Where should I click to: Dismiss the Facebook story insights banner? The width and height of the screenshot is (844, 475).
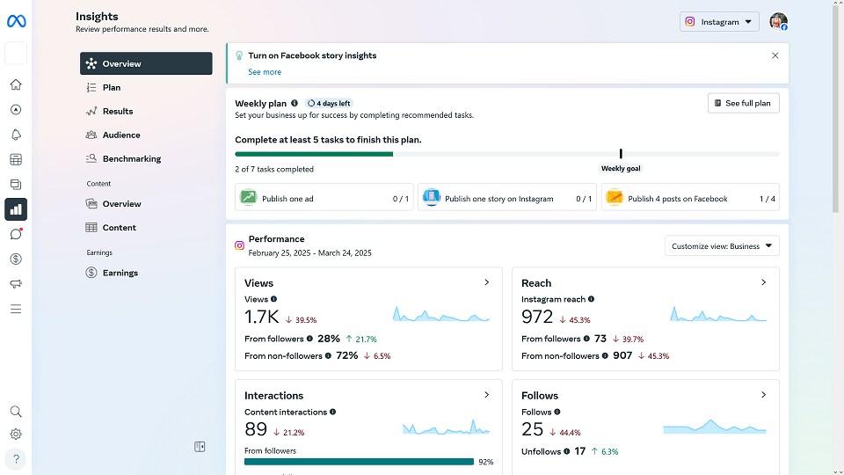pyautogui.click(x=775, y=55)
